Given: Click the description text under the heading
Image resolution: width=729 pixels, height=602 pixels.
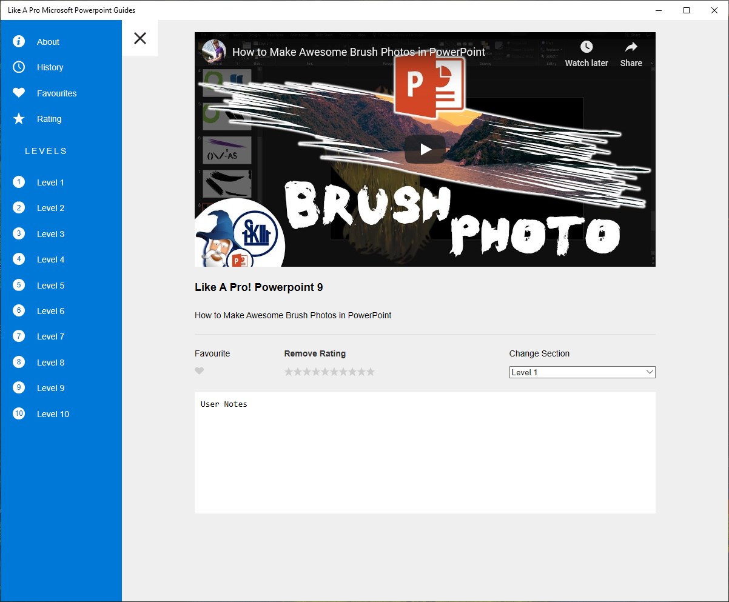Looking at the screenshot, I should point(293,315).
